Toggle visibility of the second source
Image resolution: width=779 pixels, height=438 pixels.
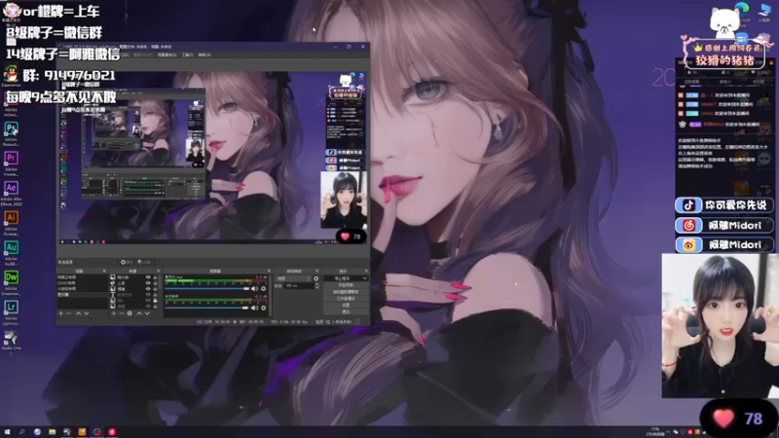click(148, 283)
